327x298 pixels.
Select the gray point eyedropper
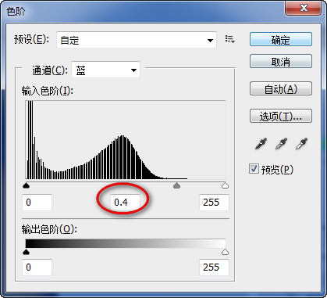[281, 144]
